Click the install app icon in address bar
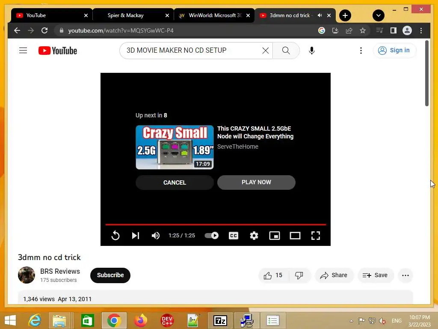 point(335,30)
